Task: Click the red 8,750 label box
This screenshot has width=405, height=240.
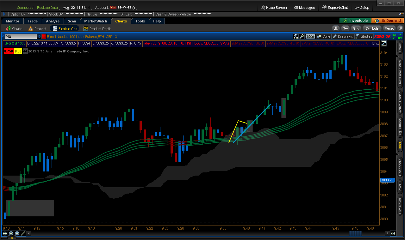Action: click(8, 51)
